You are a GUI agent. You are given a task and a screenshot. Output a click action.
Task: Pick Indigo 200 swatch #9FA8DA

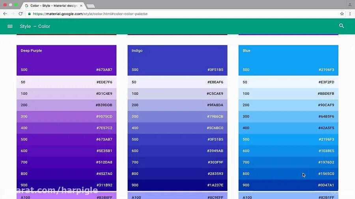tap(177, 105)
